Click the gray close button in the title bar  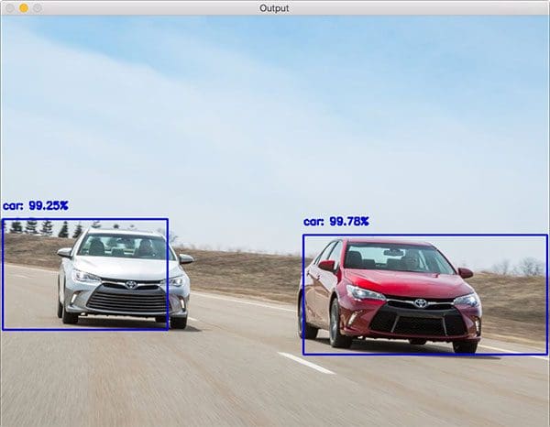(10, 8)
